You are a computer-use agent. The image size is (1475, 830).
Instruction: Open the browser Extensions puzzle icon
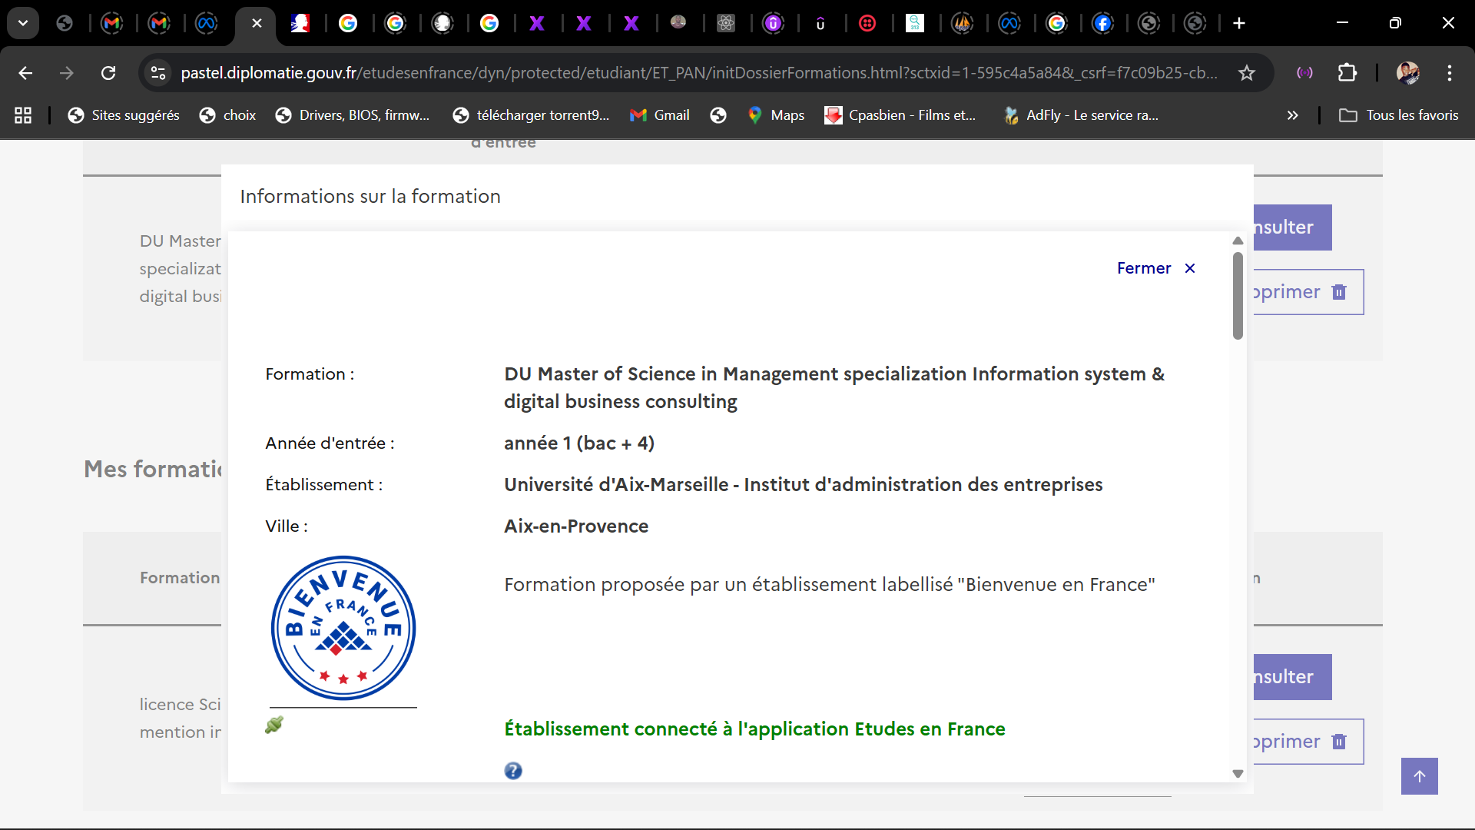click(x=1347, y=73)
